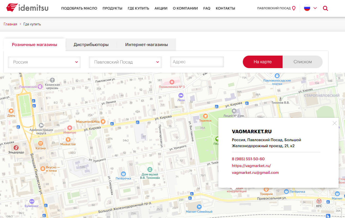
Task: Click the Павловопосадские платки shop icon
Action: coord(277,76)
